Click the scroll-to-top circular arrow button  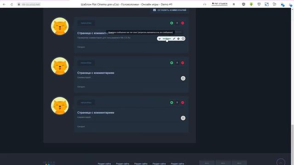(281, 162)
